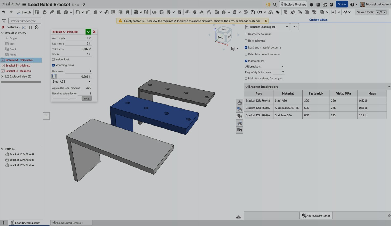Enable Hole columns checkbox
The height and width of the screenshot is (226, 391).
pos(246,41)
